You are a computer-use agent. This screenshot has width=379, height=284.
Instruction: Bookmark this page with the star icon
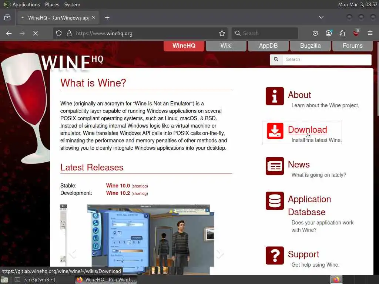(222, 33)
